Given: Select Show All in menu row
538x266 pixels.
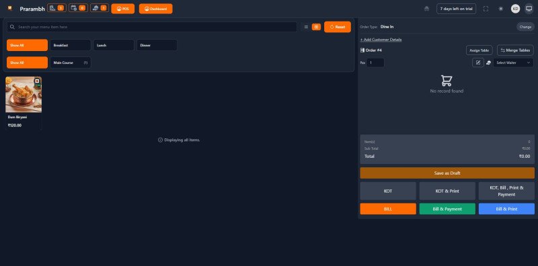Looking at the screenshot, I should tap(27, 45).
